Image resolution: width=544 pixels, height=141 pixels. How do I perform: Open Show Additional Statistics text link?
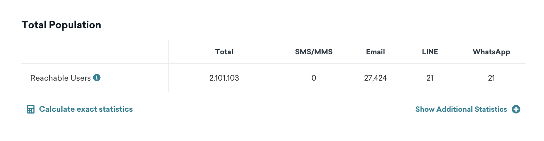click(x=461, y=109)
